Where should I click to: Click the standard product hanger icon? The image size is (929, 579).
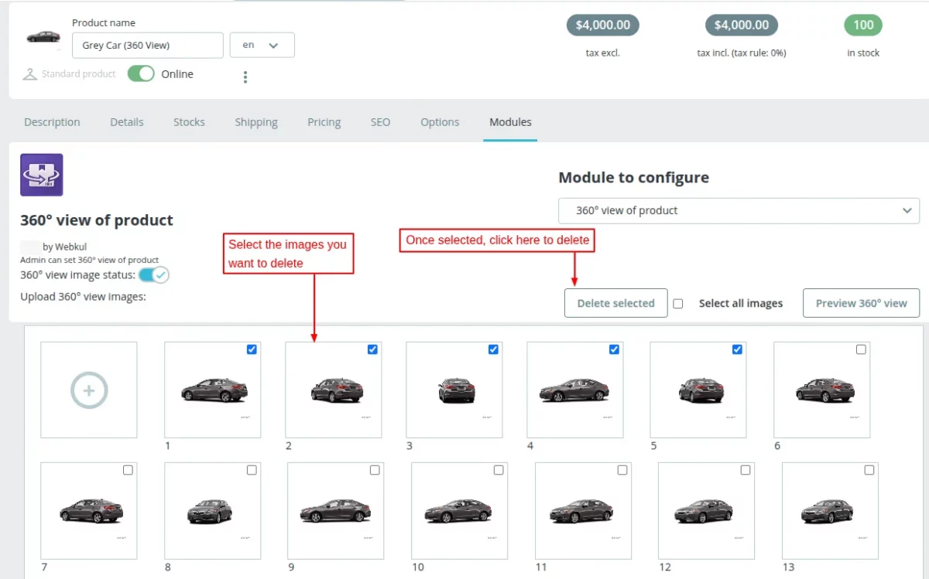coord(30,74)
